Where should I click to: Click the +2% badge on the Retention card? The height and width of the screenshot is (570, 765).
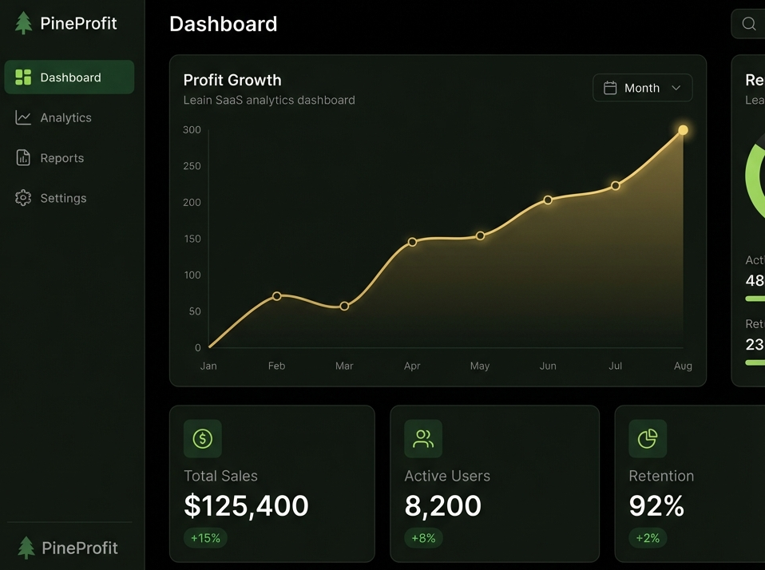coord(647,537)
